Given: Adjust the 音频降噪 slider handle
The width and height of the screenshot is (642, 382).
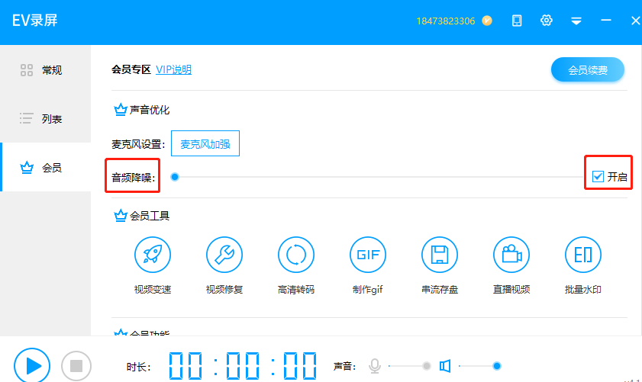Looking at the screenshot, I should tap(175, 177).
